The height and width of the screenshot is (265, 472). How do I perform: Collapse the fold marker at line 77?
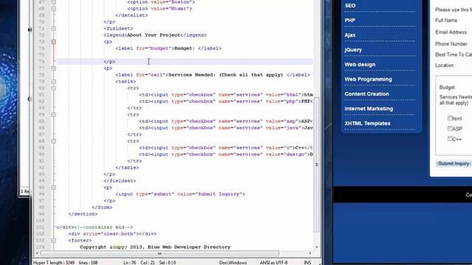click(54, 68)
